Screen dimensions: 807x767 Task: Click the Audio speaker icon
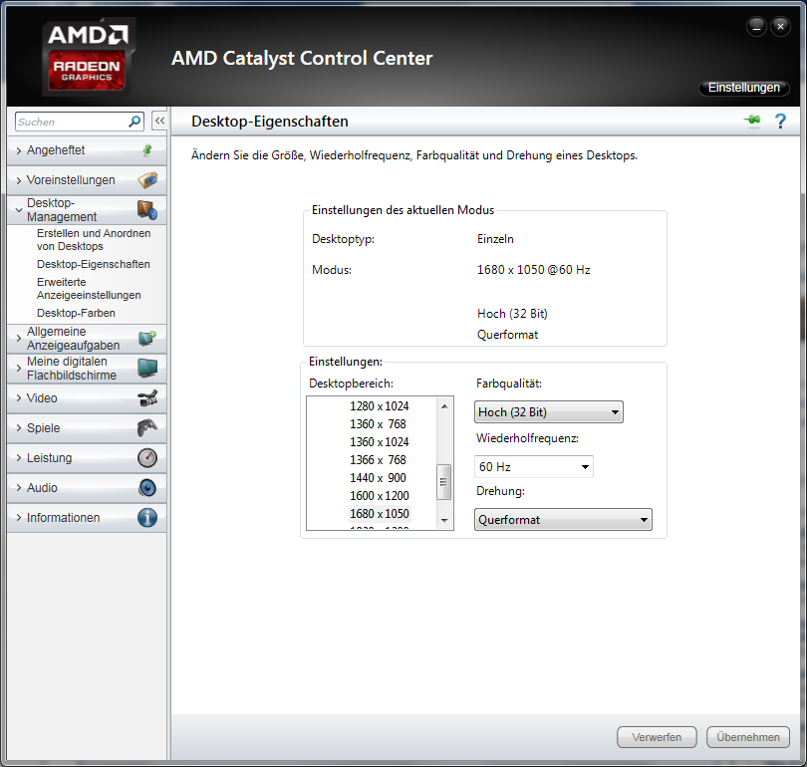(147, 488)
